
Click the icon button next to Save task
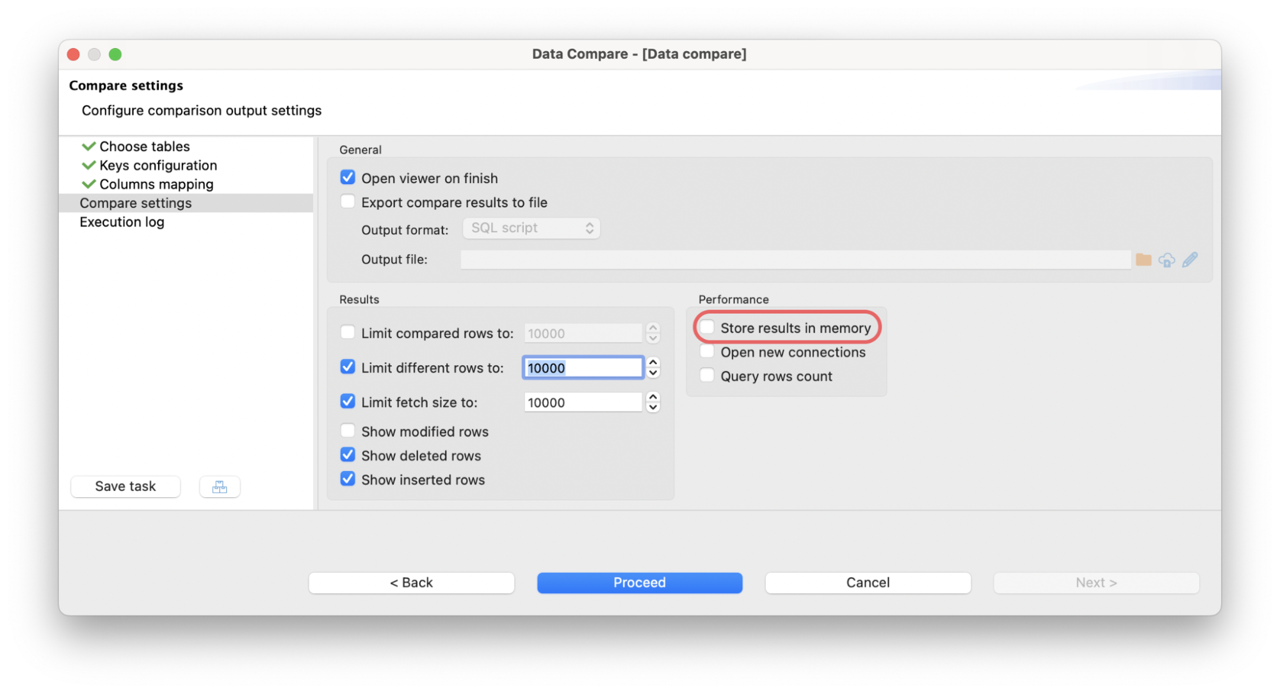point(220,487)
